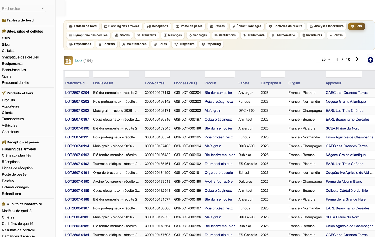Open the Contrats tab
The image size is (383, 237).
(107, 44)
